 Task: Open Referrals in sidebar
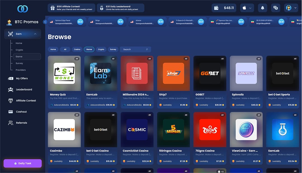22,123
